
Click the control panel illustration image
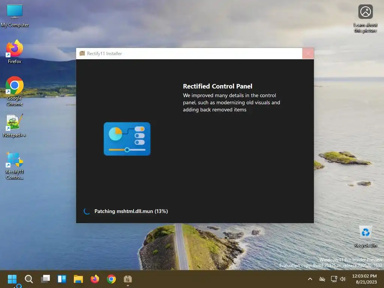tap(127, 139)
